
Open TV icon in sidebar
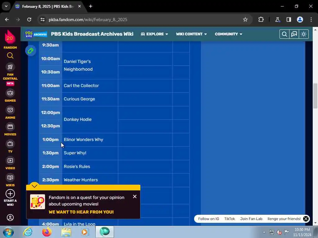(10, 144)
